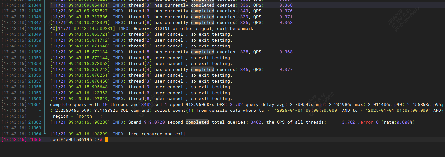The width and height of the screenshot is (445, 157).
Task: Click the wrap indicator after p95
Action: pos(442,105)
